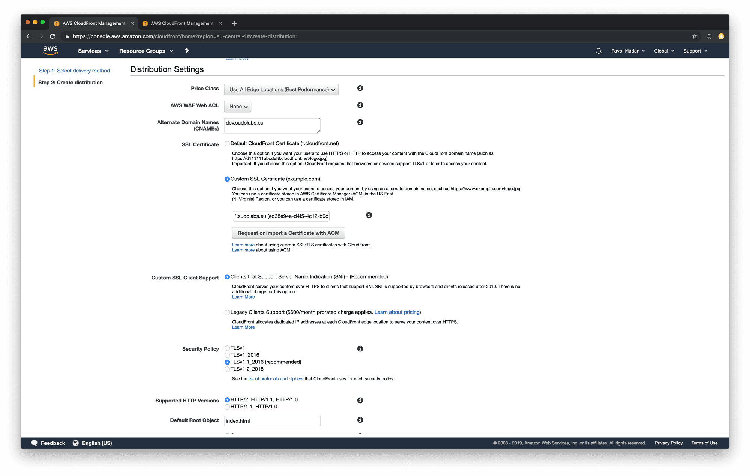This screenshot has height=476, width=750.
Task: Switch to the second AWS CloudFront tab
Action: (x=182, y=23)
